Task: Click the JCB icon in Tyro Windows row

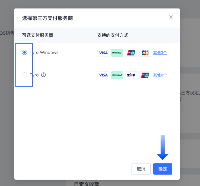Action: click(145, 53)
